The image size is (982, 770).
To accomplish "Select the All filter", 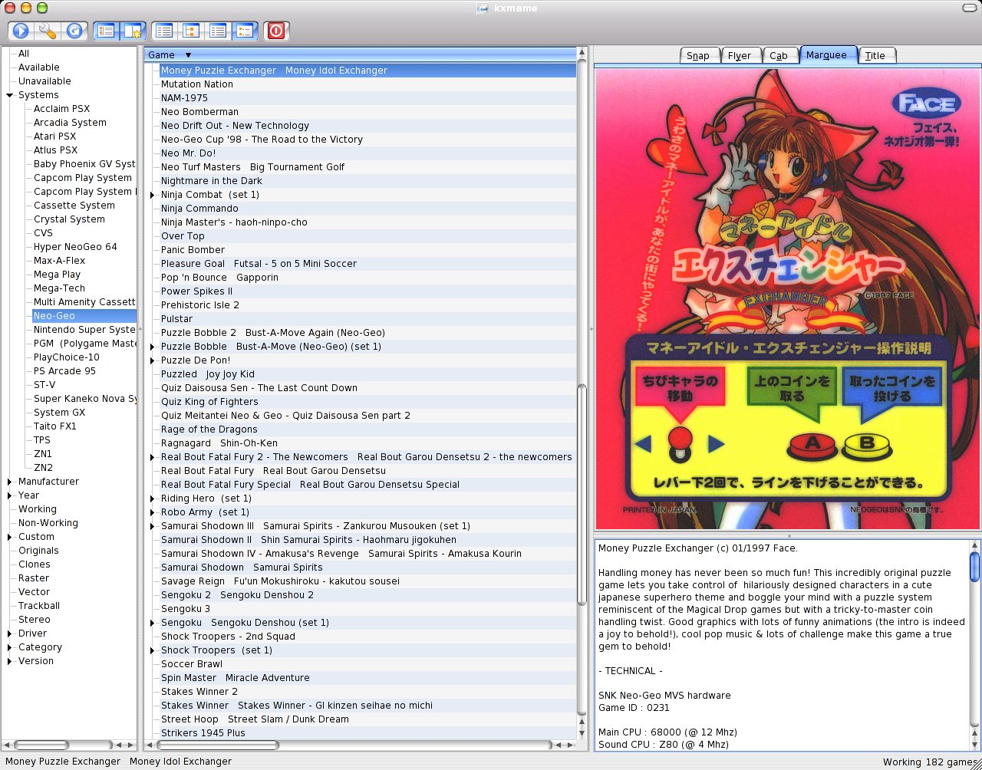I will click(24, 54).
